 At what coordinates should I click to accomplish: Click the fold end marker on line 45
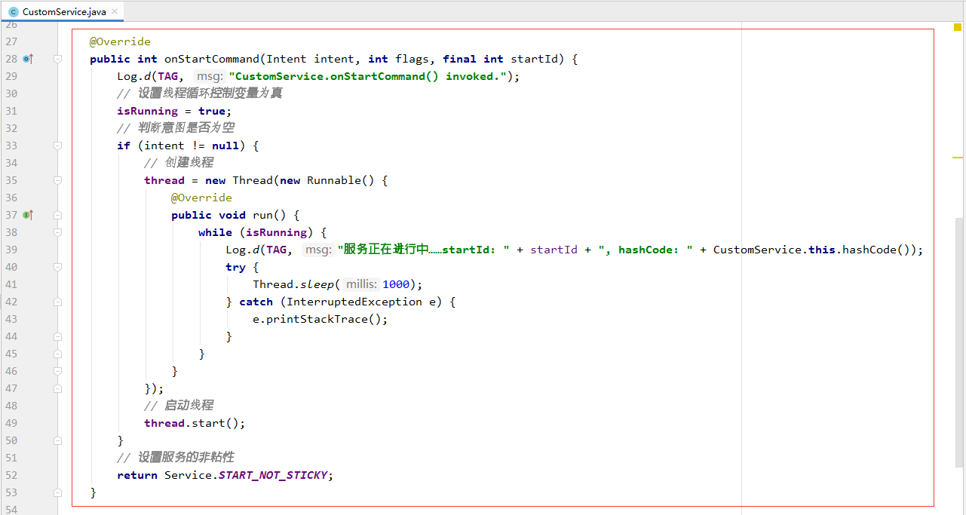57,354
